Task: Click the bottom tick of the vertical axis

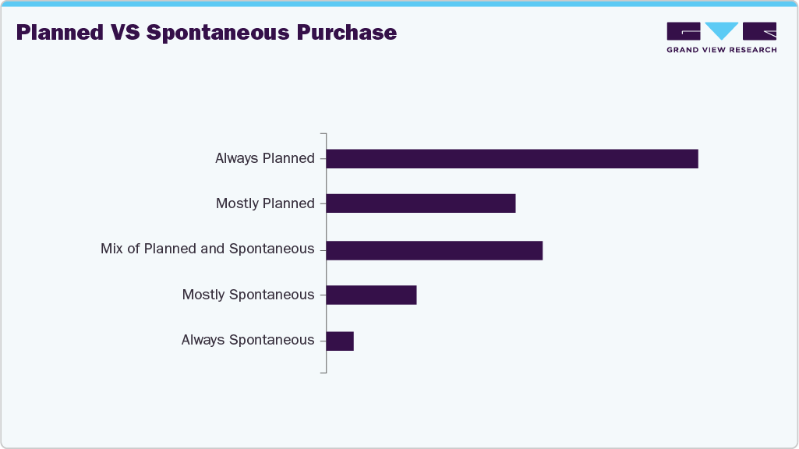Action: tap(323, 372)
